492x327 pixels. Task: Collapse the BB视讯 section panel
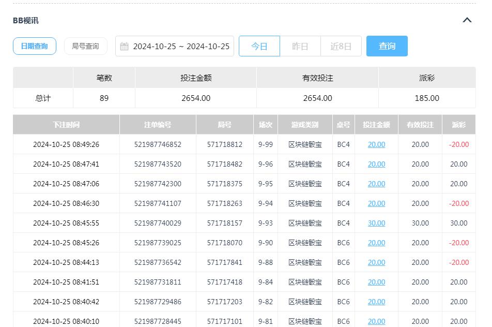467,20
